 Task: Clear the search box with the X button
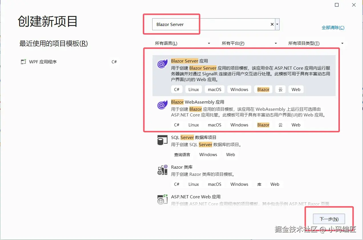coord(272,25)
